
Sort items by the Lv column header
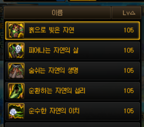[126, 13]
